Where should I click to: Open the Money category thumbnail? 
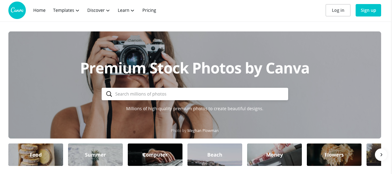[x=274, y=155]
